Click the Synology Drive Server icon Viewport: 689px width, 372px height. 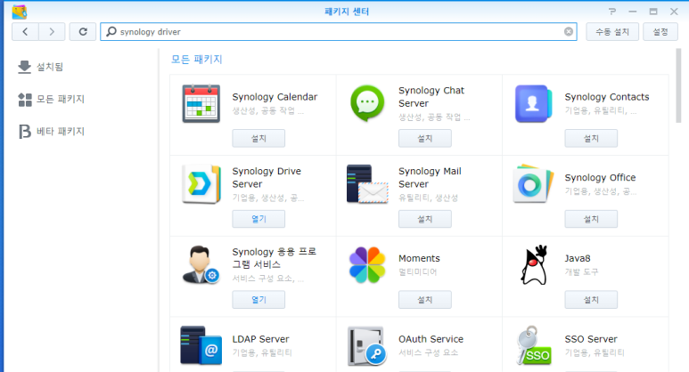(x=201, y=184)
